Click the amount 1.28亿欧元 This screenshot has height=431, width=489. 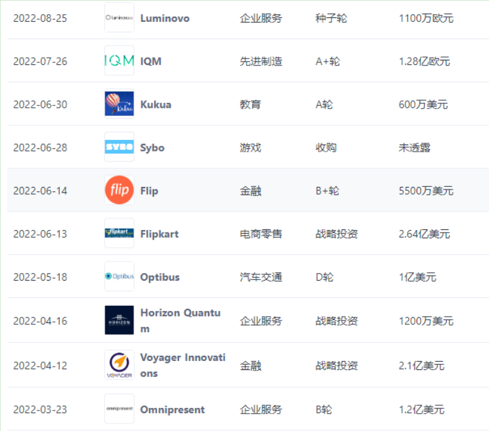click(x=424, y=61)
